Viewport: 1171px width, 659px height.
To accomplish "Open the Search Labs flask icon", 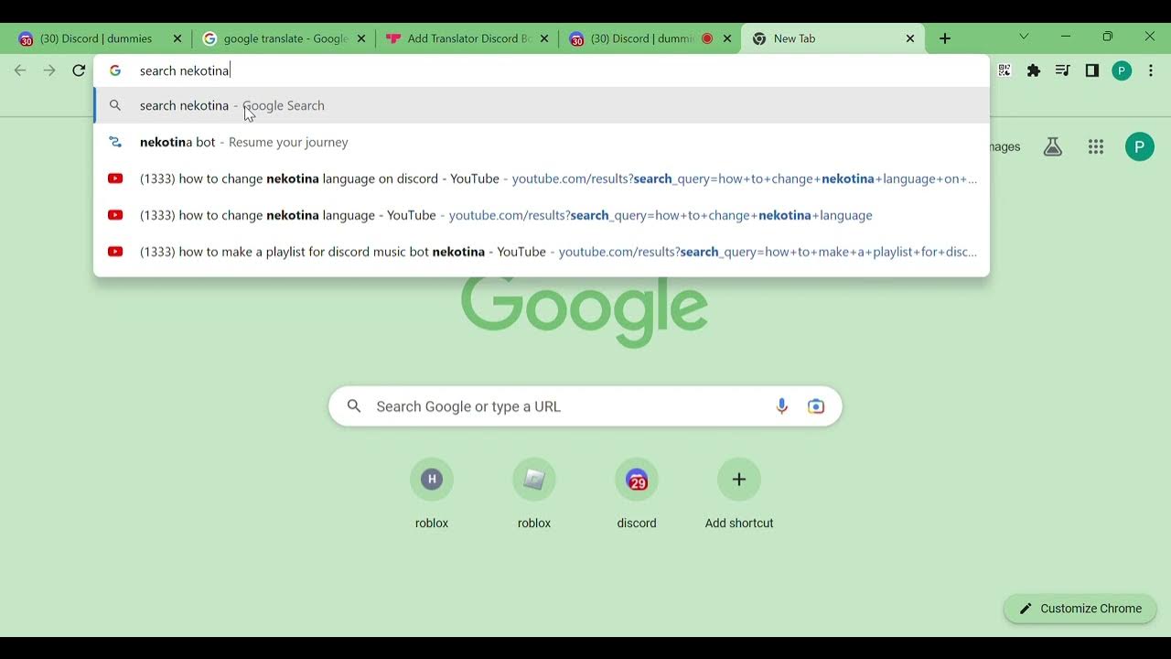I will (1053, 146).
